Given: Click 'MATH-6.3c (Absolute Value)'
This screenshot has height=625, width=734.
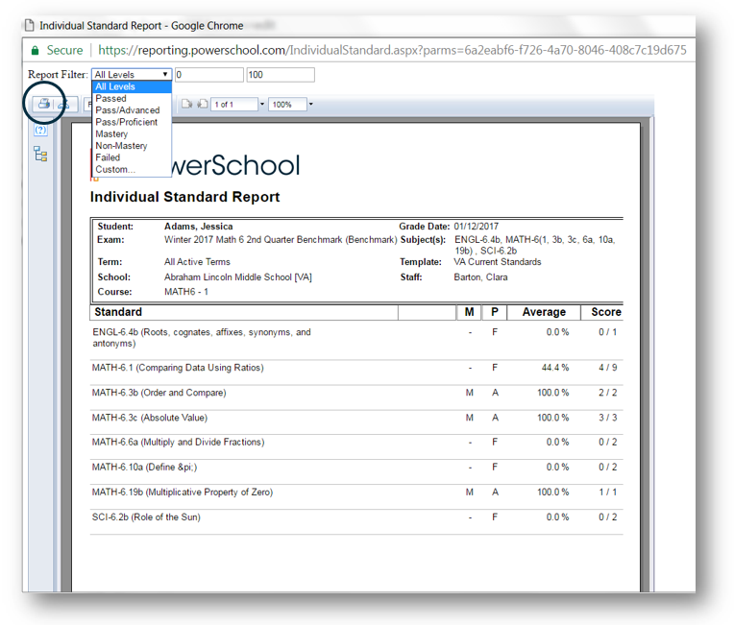Looking at the screenshot, I should click(x=150, y=418).
